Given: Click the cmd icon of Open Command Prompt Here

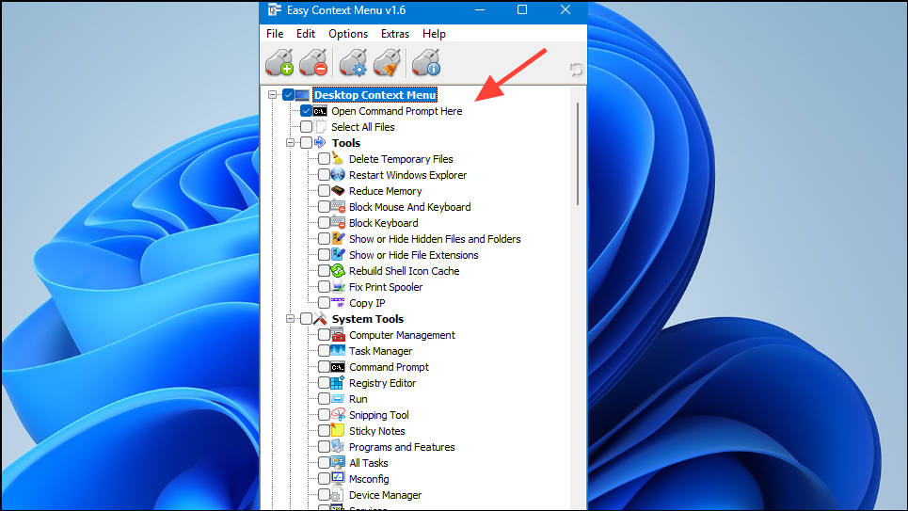Looking at the screenshot, I should [x=320, y=111].
